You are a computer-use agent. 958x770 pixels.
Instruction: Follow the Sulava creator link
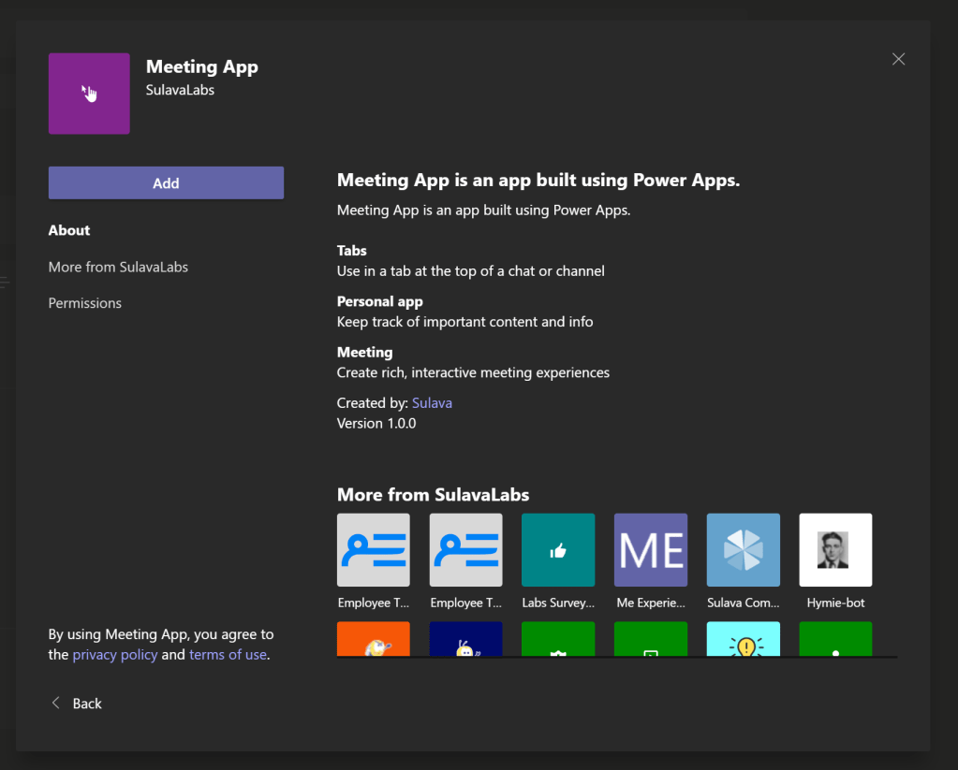pyautogui.click(x=432, y=402)
